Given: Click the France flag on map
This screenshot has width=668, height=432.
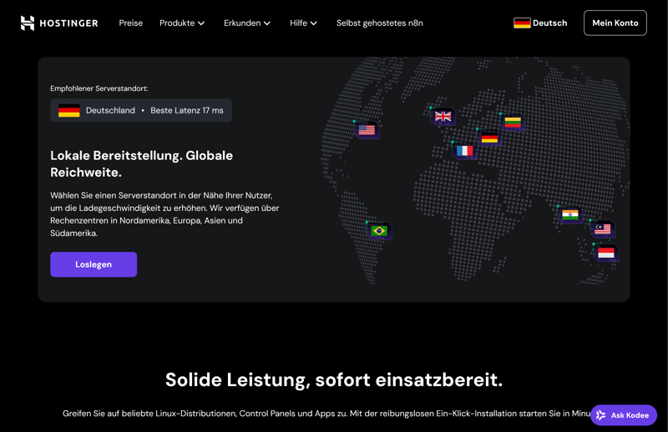Looking at the screenshot, I should click(465, 151).
